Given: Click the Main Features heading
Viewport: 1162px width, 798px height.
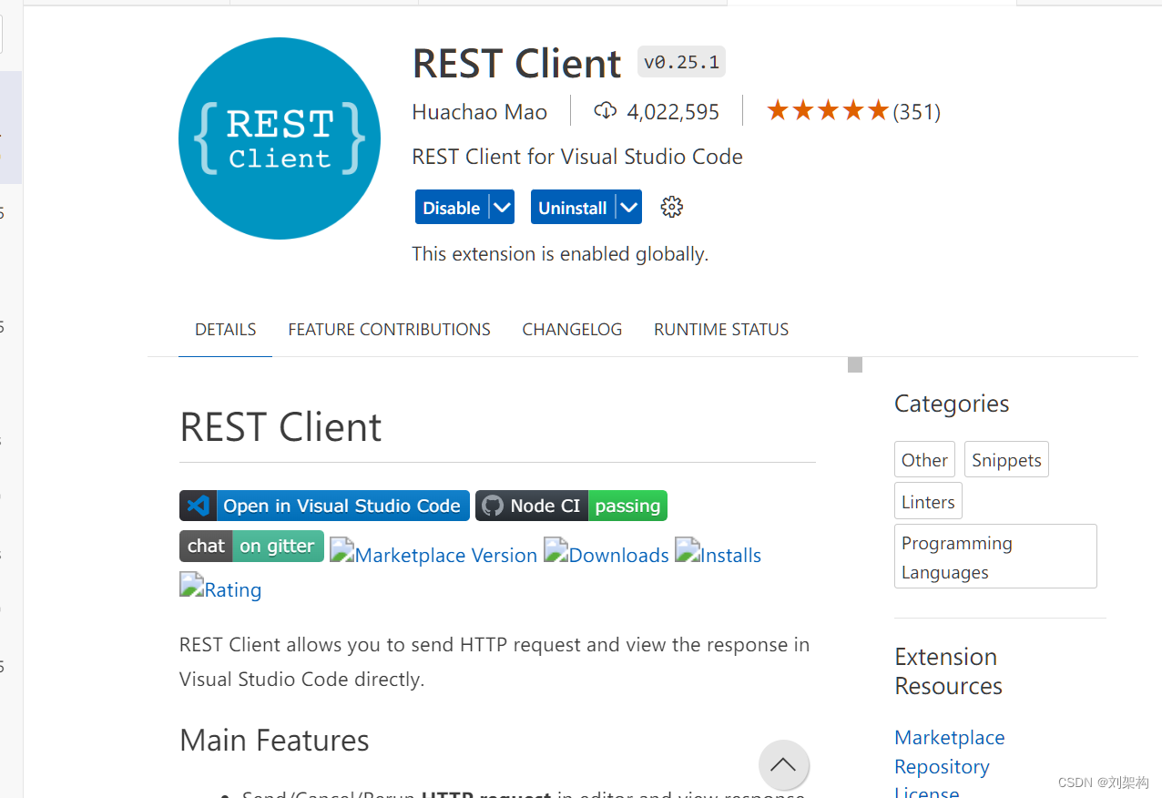Looking at the screenshot, I should [x=274, y=740].
